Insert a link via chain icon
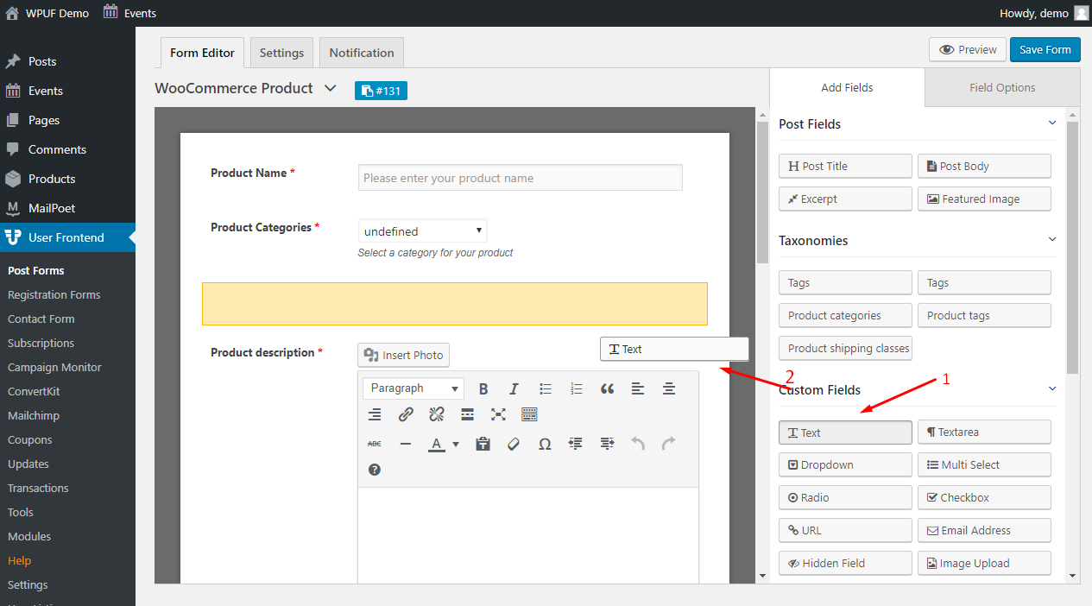This screenshot has height=606, width=1092. (x=406, y=415)
